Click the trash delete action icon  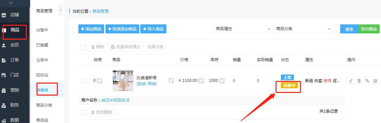pos(359,81)
